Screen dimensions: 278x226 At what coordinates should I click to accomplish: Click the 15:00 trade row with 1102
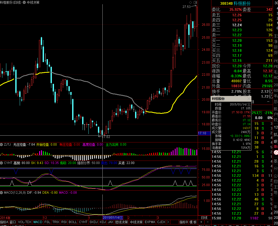(242, 218)
